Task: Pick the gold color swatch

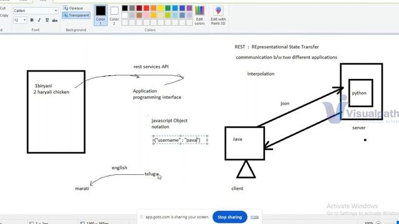Action: (153, 15)
